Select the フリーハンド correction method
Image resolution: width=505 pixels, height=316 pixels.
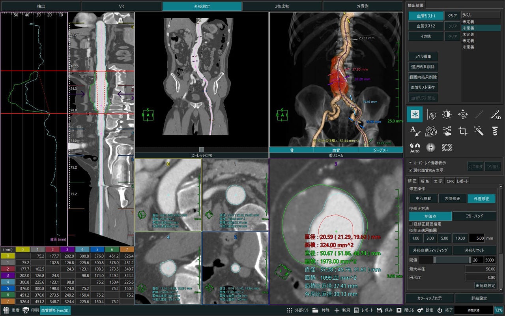(475, 216)
